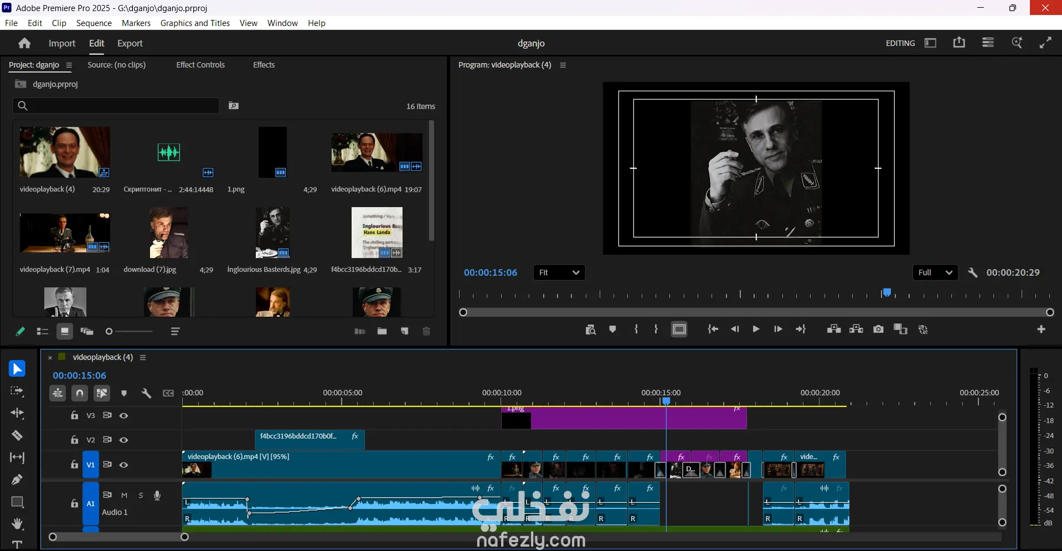Image resolution: width=1062 pixels, height=551 pixels.
Task: Close the videoplayback (4) sequence tab
Action: point(50,358)
